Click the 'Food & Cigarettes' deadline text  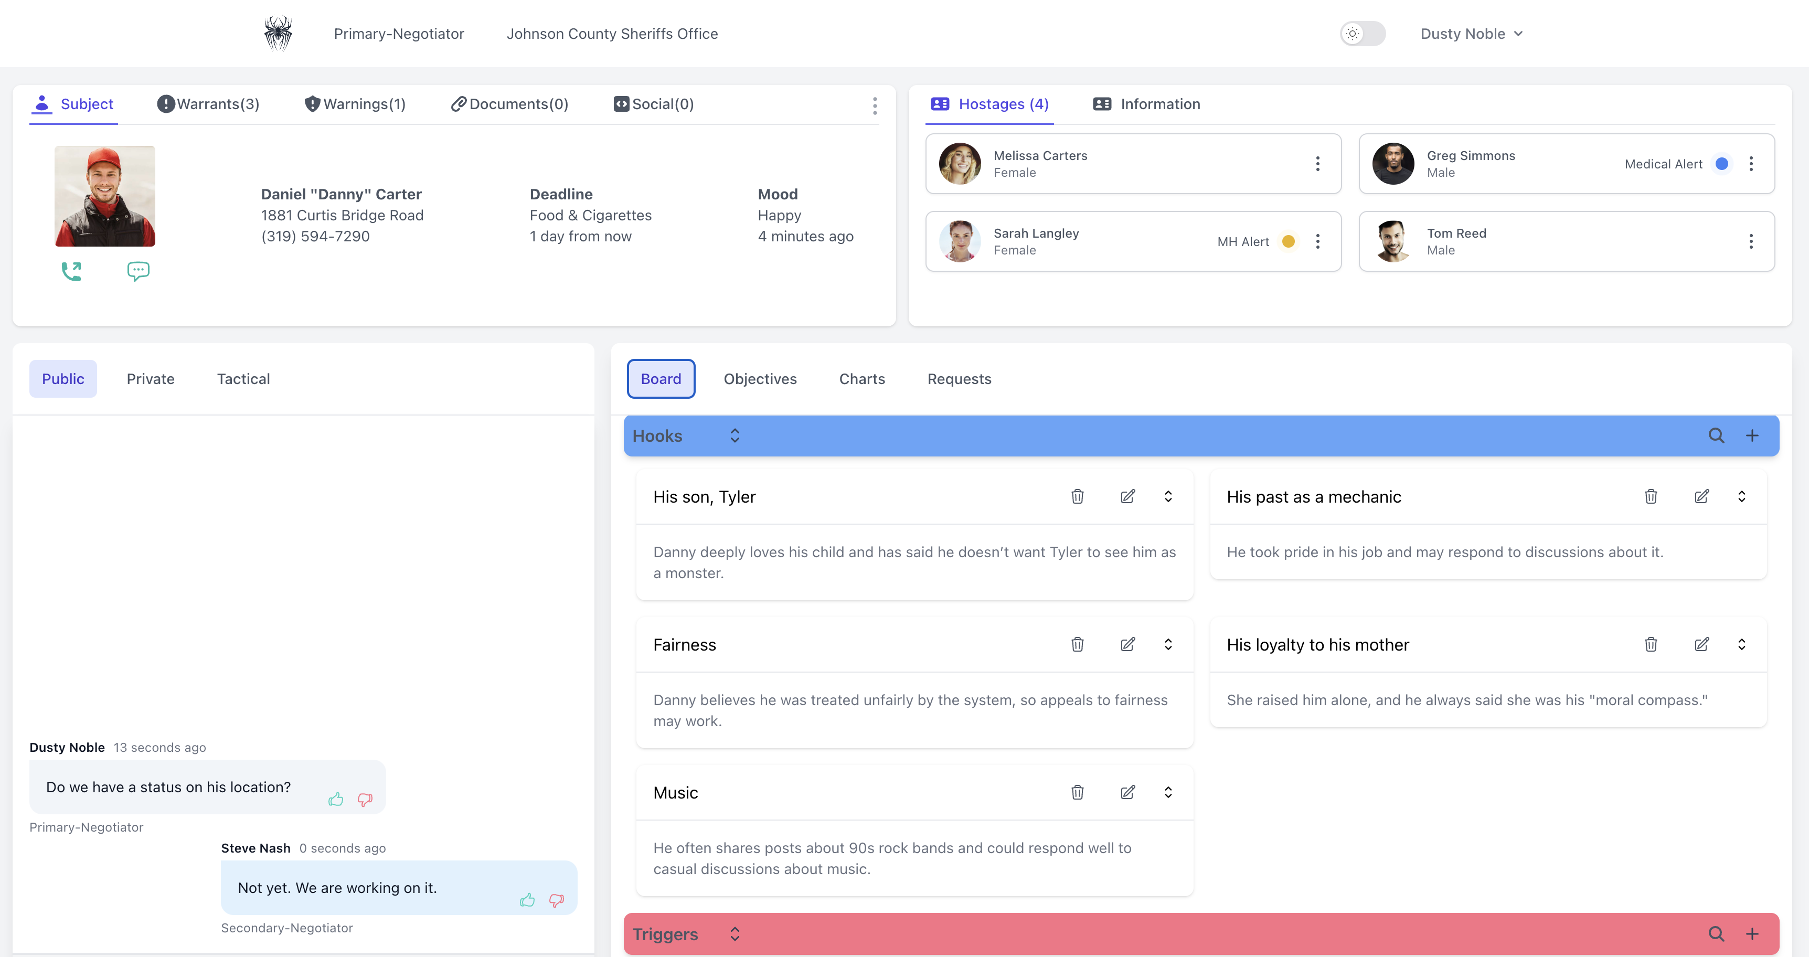pos(591,215)
